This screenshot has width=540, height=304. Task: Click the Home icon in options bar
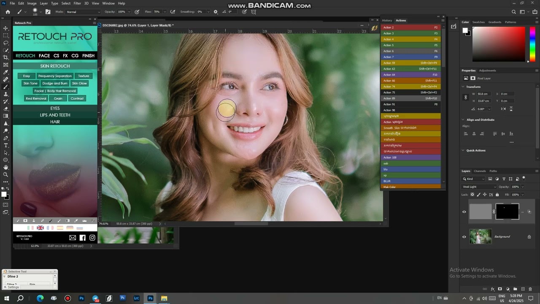tap(8, 12)
